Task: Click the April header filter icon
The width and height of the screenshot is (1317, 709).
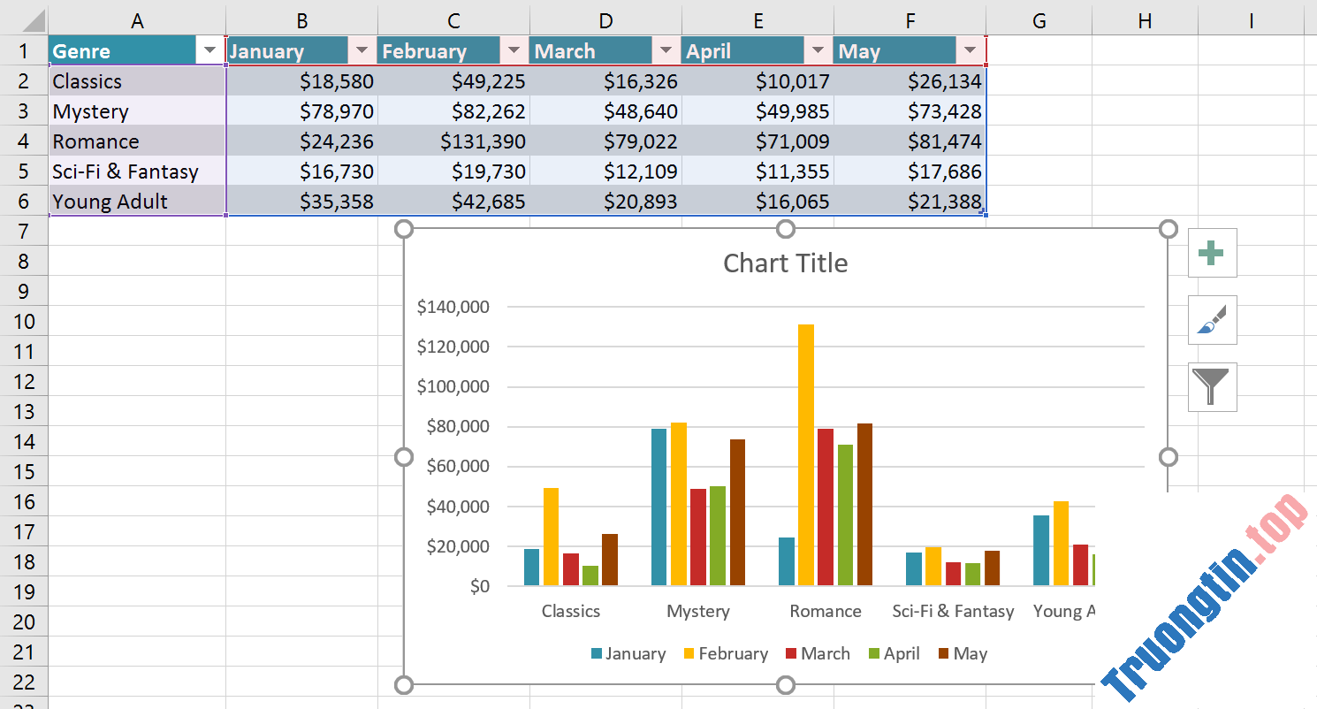Action: [x=818, y=50]
